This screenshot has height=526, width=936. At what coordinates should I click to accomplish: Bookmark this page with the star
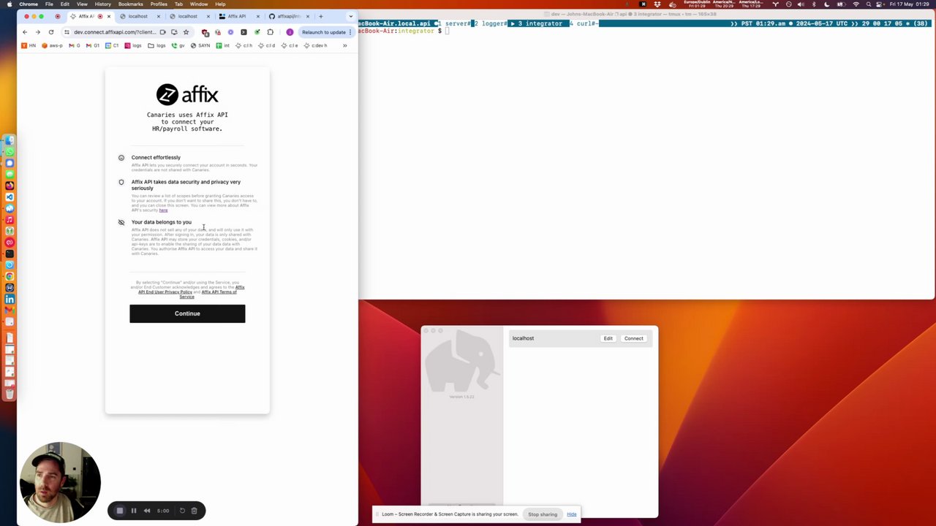pyautogui.click(x=186, y=32)
